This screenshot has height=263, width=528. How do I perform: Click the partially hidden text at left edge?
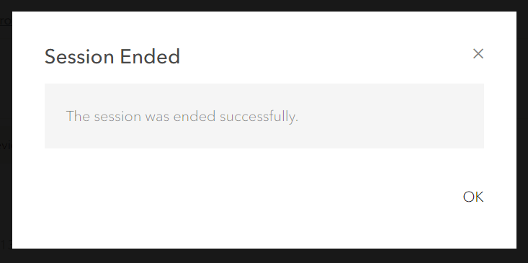coord(6,146)
